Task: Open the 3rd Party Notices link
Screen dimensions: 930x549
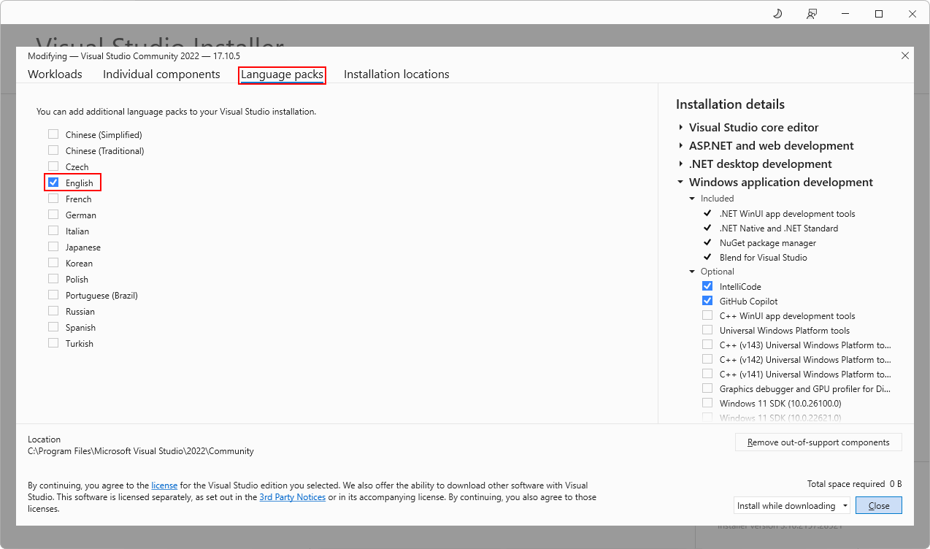Action: (292, 496)
